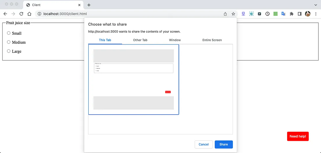Open Chrome three-dot menu
This screenshot has width=321, height=153.
coord(316,14)
